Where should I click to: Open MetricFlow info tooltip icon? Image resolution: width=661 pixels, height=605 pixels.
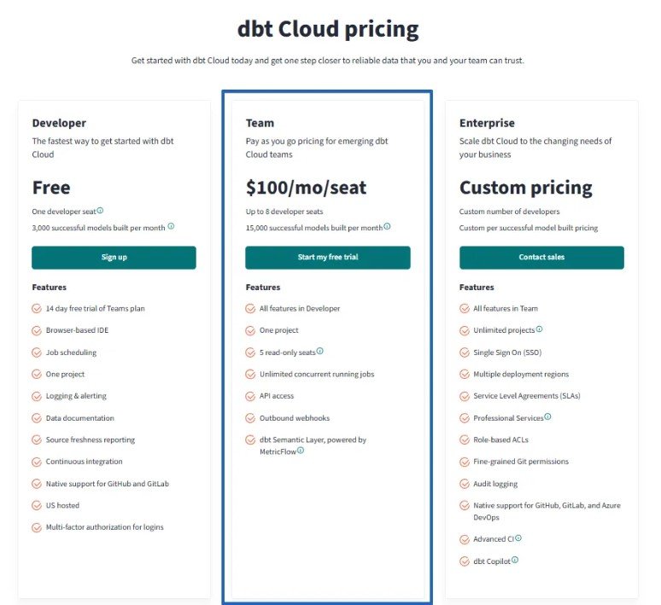300,451
